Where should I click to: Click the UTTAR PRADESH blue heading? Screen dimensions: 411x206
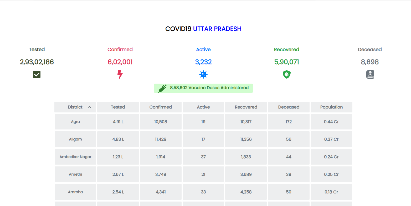click(217, 29)
